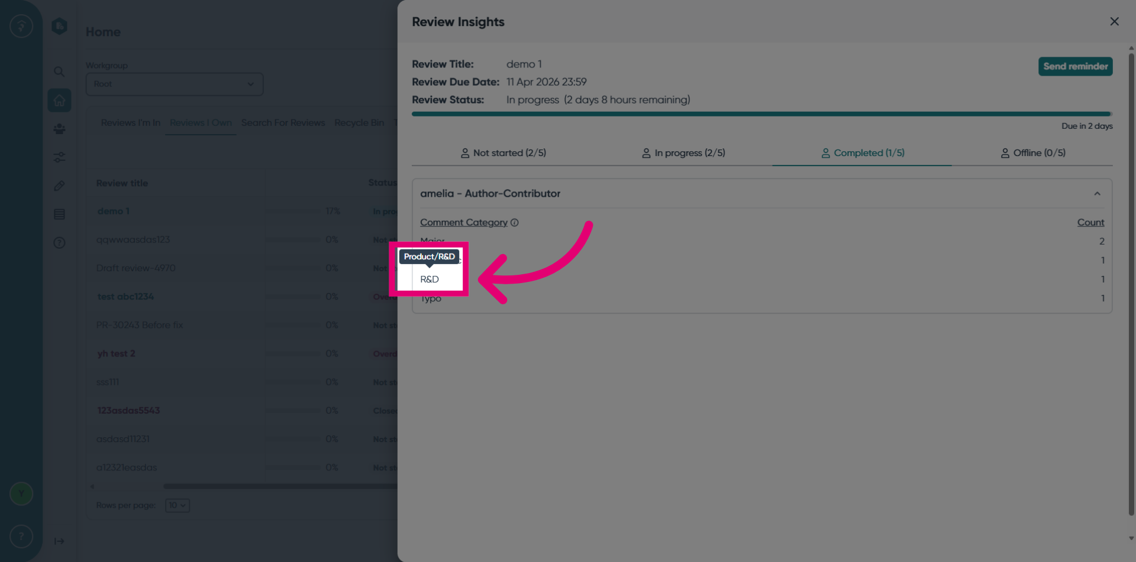Open the users group sidebar icon
1136x562 pixels.
[59, 129]
